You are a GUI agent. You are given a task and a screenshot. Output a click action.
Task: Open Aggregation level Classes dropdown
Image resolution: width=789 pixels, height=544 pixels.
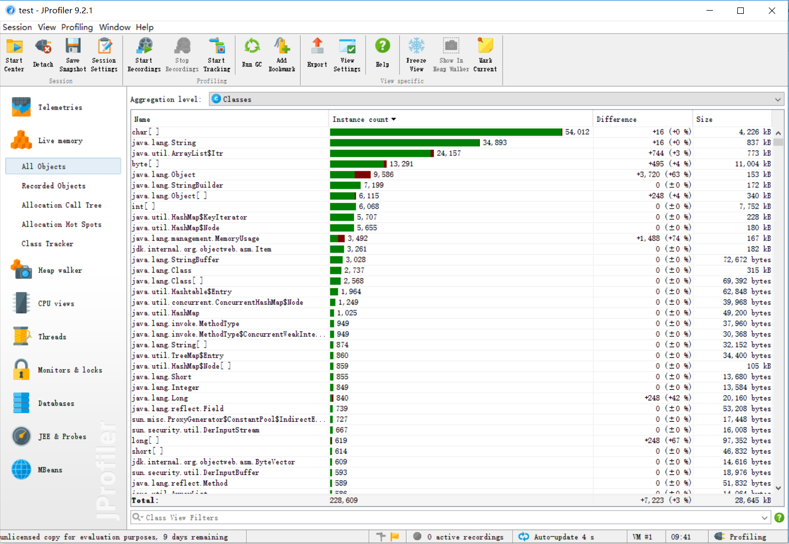[496, 99]
